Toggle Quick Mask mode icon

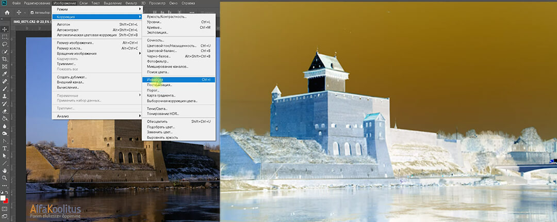[x=5, y=209]
